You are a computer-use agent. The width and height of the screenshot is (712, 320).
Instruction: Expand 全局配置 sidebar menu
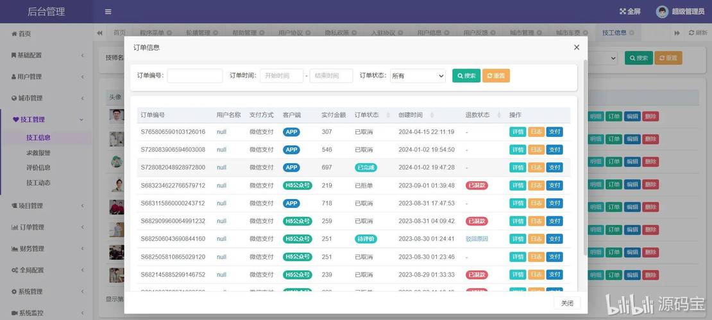46,270
